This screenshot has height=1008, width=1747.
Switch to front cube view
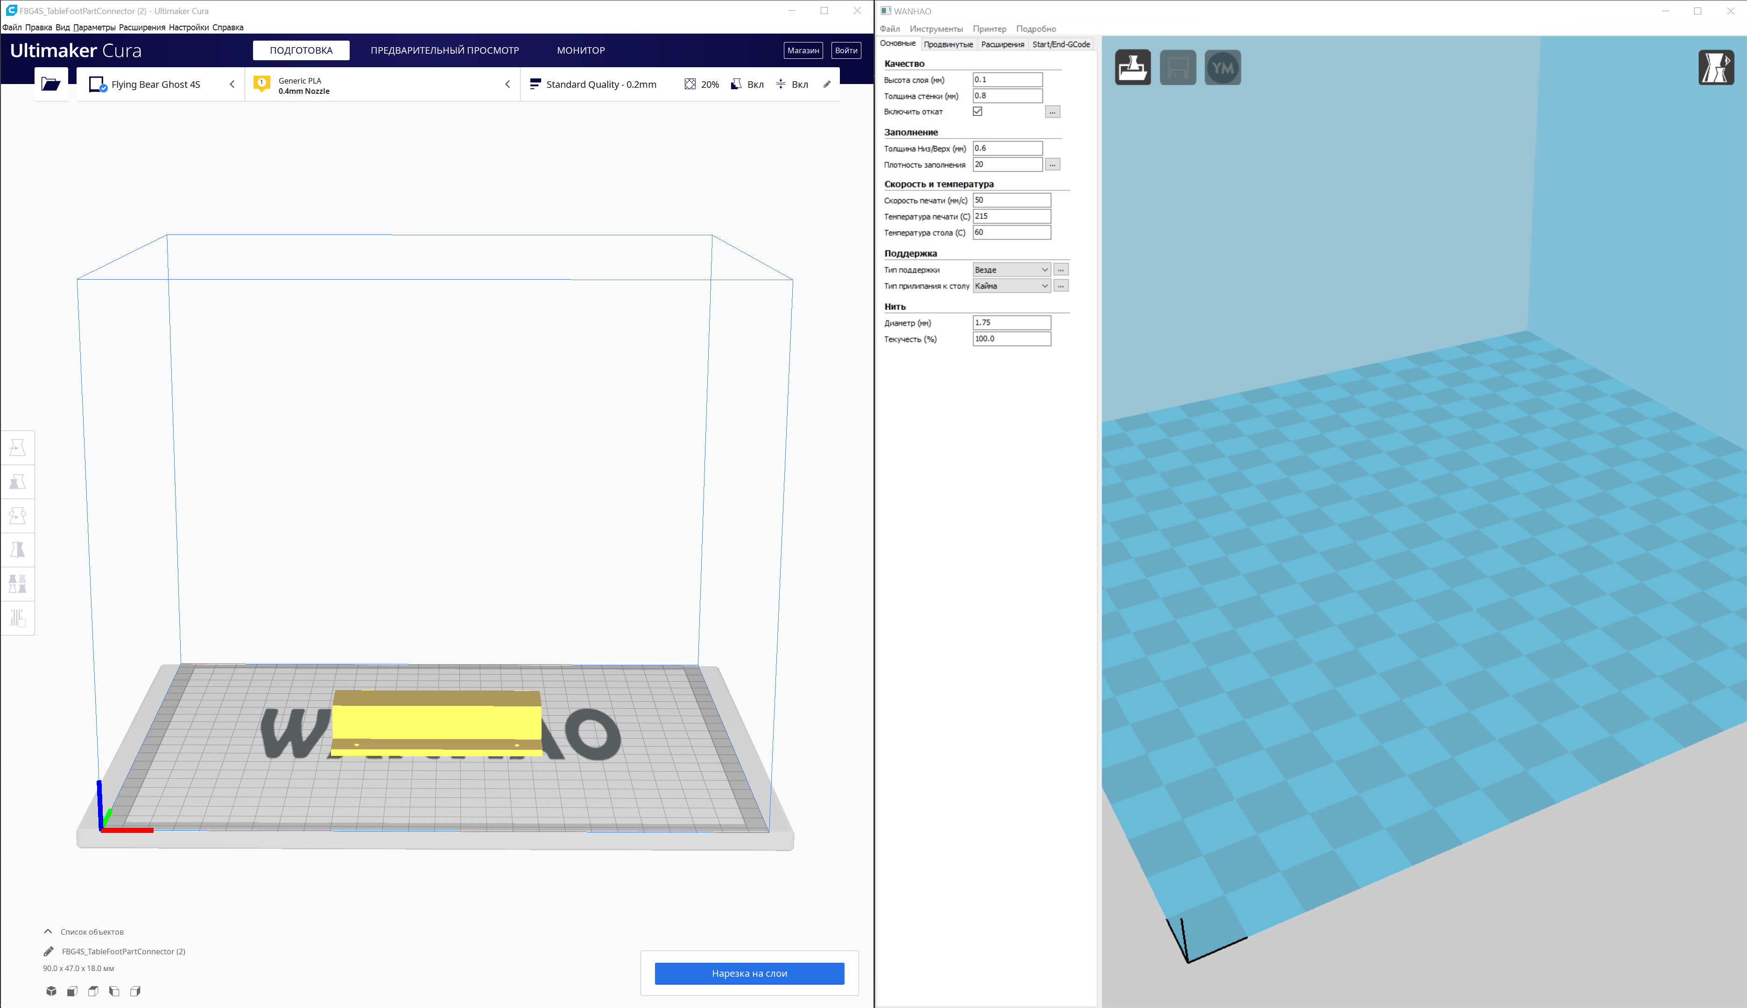[72, 991]
